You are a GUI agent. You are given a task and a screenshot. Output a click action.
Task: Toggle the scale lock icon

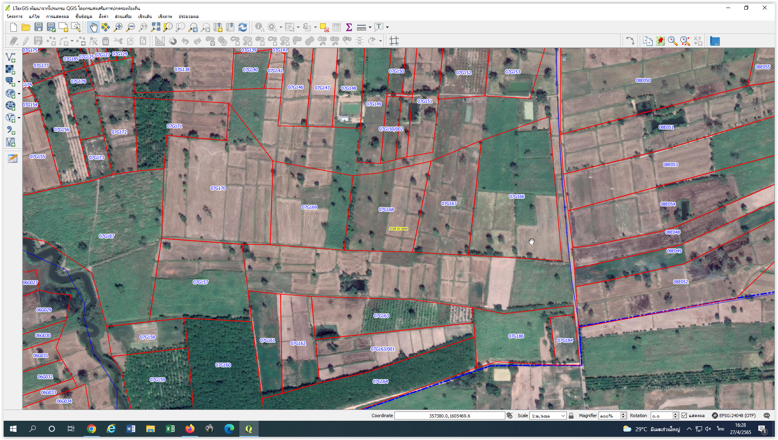[571, 416]
